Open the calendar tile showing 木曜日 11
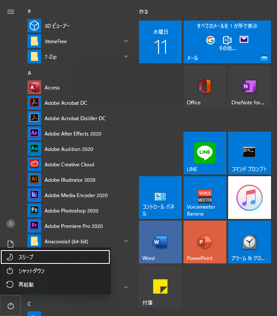 pyautogui.click(x=160, y=42)
